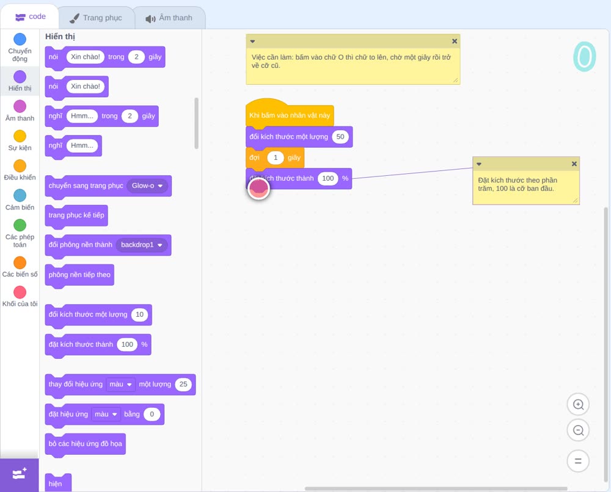Switch to the code tab
The image size is (611, 492).
[30, 16]
